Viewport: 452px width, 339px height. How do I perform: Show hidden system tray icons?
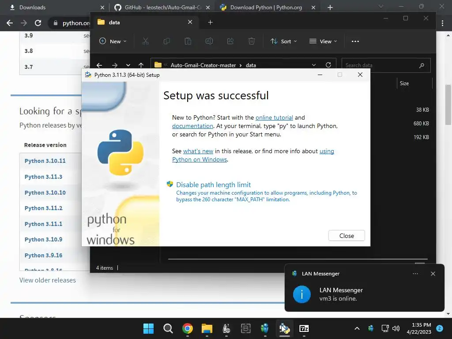[x=357, y=328]
